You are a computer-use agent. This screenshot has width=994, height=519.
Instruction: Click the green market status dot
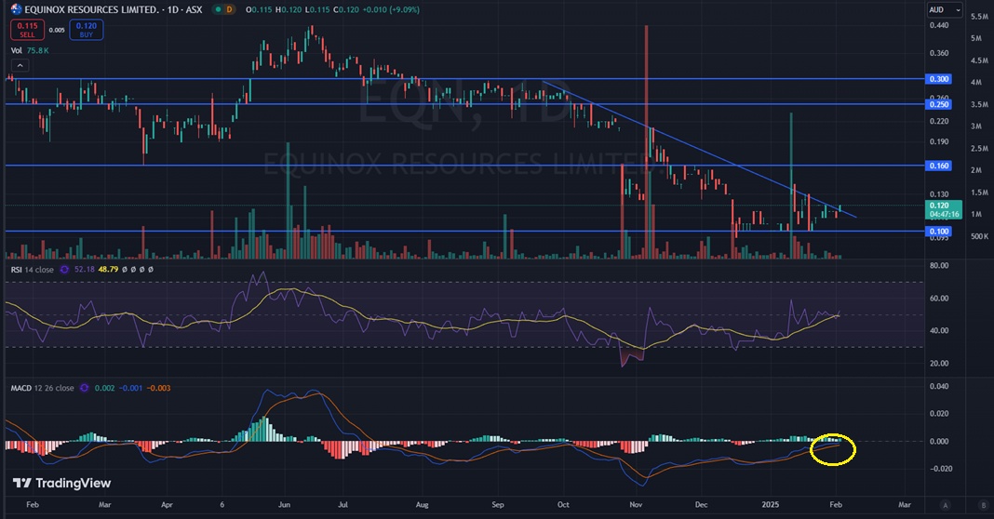(218, 9)
